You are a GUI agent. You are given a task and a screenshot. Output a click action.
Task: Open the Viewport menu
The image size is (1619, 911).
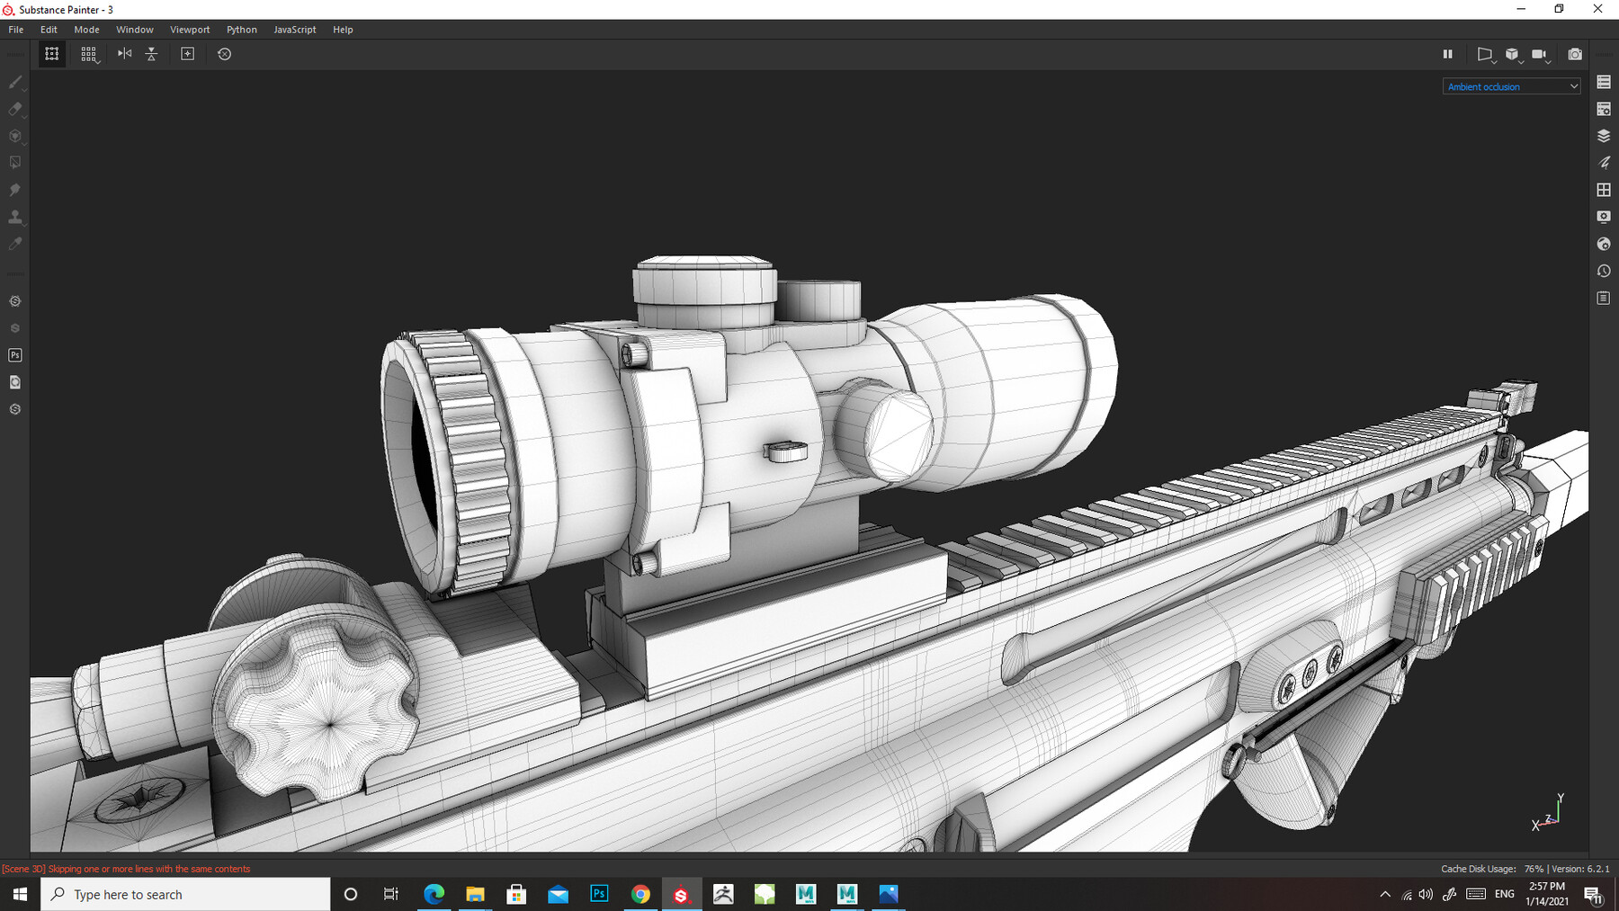[x=189, y=29]
